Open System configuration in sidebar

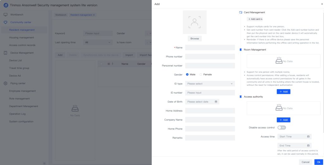(21, 122)
